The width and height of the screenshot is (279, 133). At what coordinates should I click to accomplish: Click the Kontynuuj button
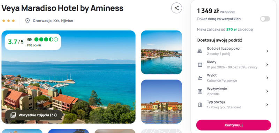pyautogui.click(x=233, y=125)
